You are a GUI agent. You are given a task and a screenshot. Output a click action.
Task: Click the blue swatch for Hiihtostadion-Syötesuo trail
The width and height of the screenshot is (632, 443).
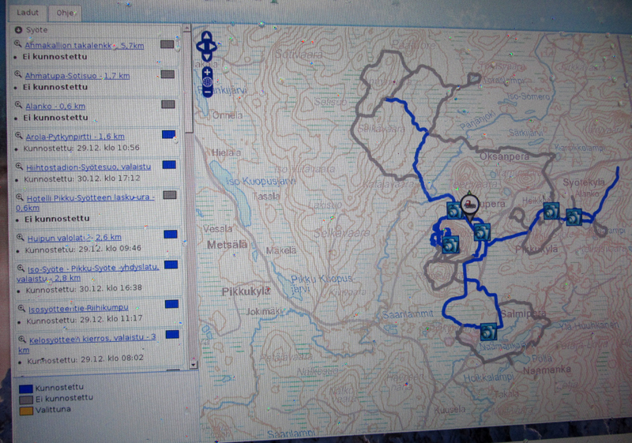click(x=168, y=164)
